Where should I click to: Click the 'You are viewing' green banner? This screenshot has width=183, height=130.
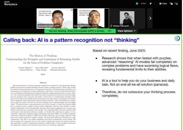[x=80, y=31]
